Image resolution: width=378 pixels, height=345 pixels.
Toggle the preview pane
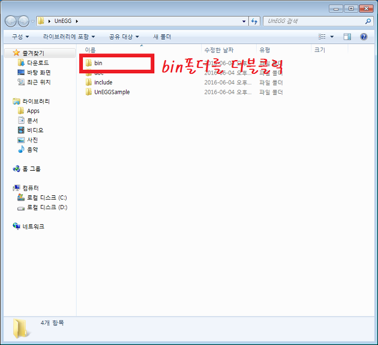pos(347,37)
